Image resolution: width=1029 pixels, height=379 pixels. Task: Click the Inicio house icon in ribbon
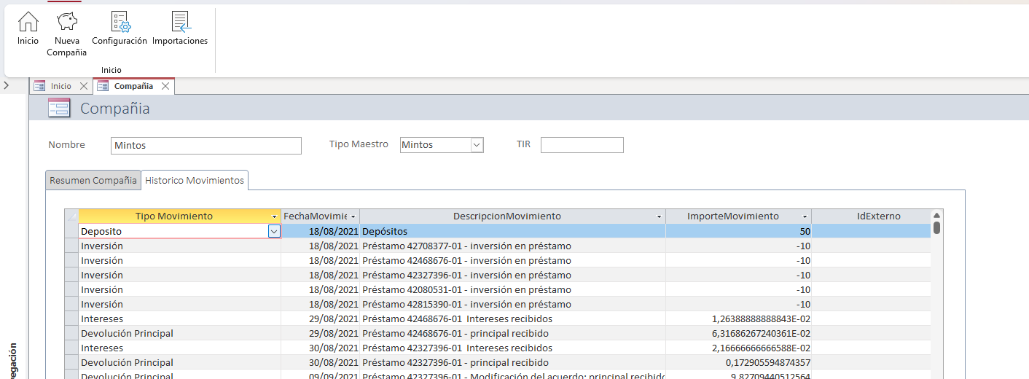28,22
